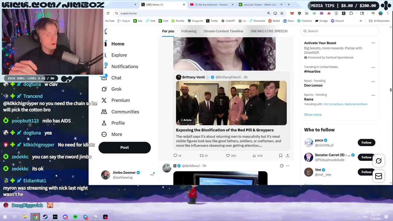
Task: Click Grok icon on de3dsoul post
Action: point(282,166)
